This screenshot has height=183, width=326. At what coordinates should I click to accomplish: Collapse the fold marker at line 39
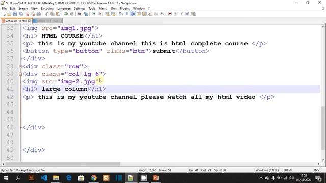pyautogui.click(x=20, y=74)
